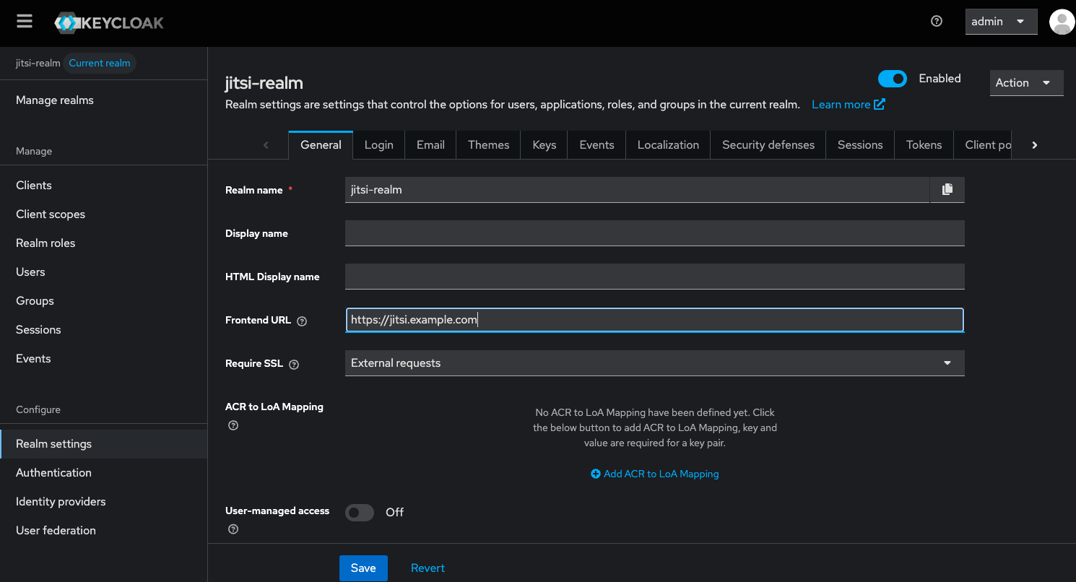The width and height of the screenshot is (1076, 582).
Task: Disable the realm Enabled switch
Action: pyautogui.click(x=892, y=79)
